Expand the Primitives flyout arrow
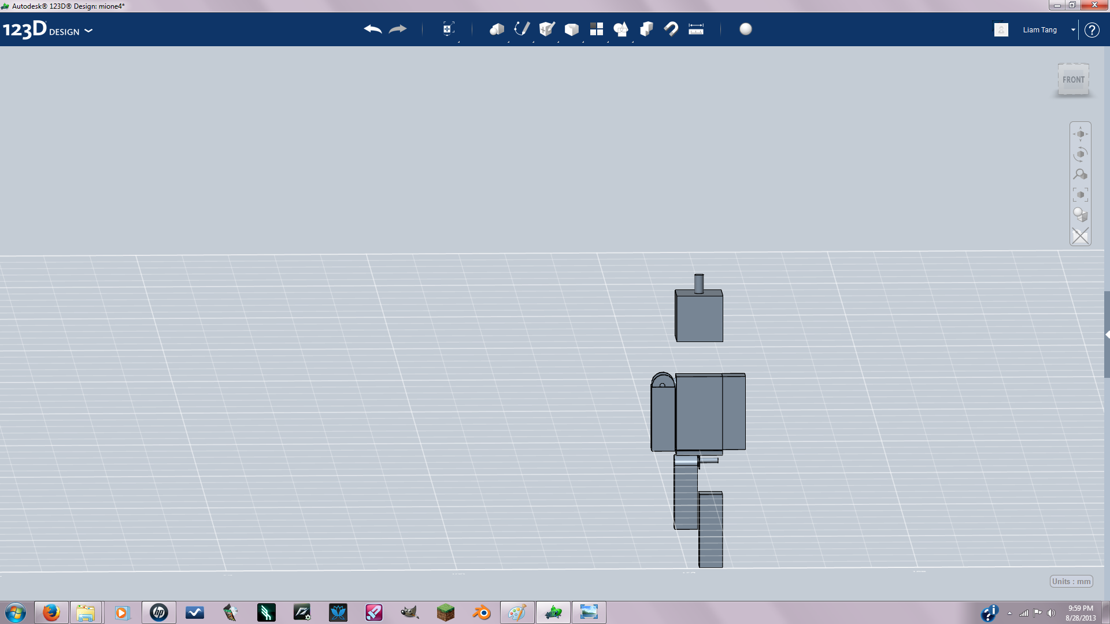Image resolution: width=1110 pixels, height=624 pixels. coord(509,42)
